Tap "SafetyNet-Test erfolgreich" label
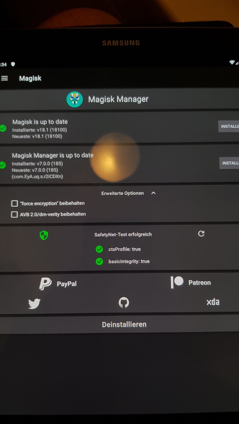 point(123,234)
